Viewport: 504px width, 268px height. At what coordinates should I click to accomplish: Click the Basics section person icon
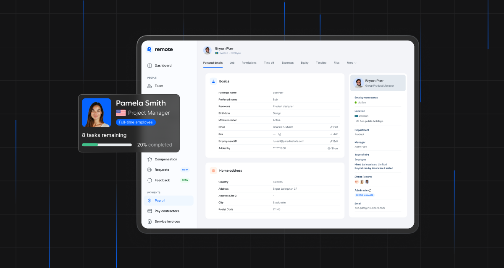[213, 81]
